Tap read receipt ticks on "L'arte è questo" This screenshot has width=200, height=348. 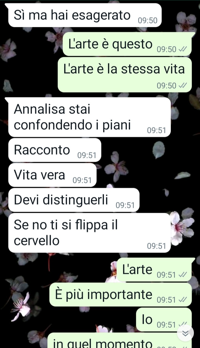pyautogui.click(x=183, y=49)
